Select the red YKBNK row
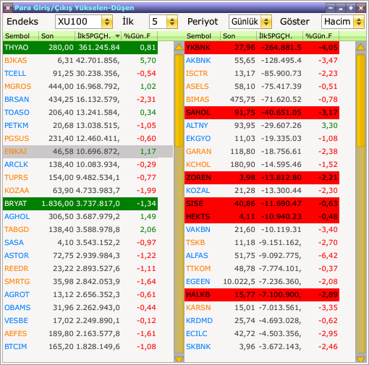 [262, 48]
